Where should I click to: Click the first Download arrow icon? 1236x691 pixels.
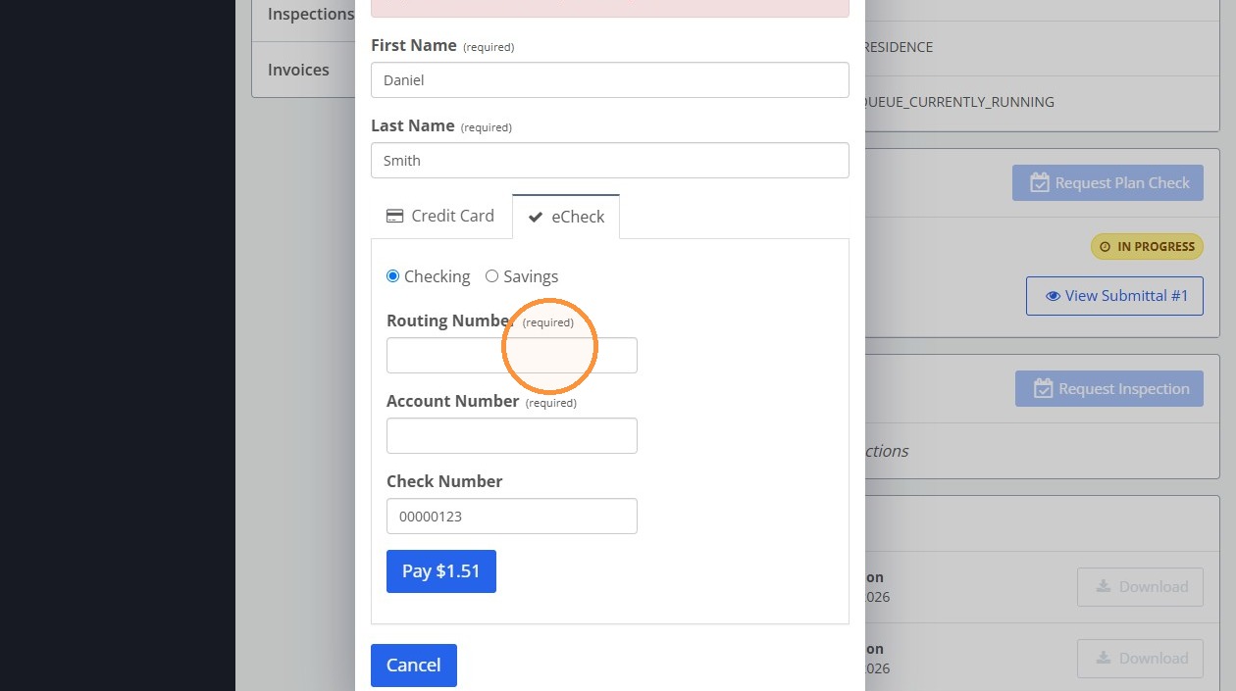click(1104, 586)
